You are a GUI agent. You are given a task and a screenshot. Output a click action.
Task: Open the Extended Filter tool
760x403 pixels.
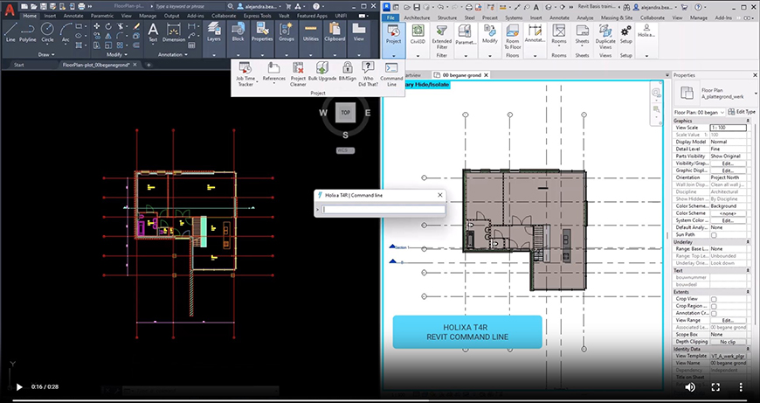[441, 37]
